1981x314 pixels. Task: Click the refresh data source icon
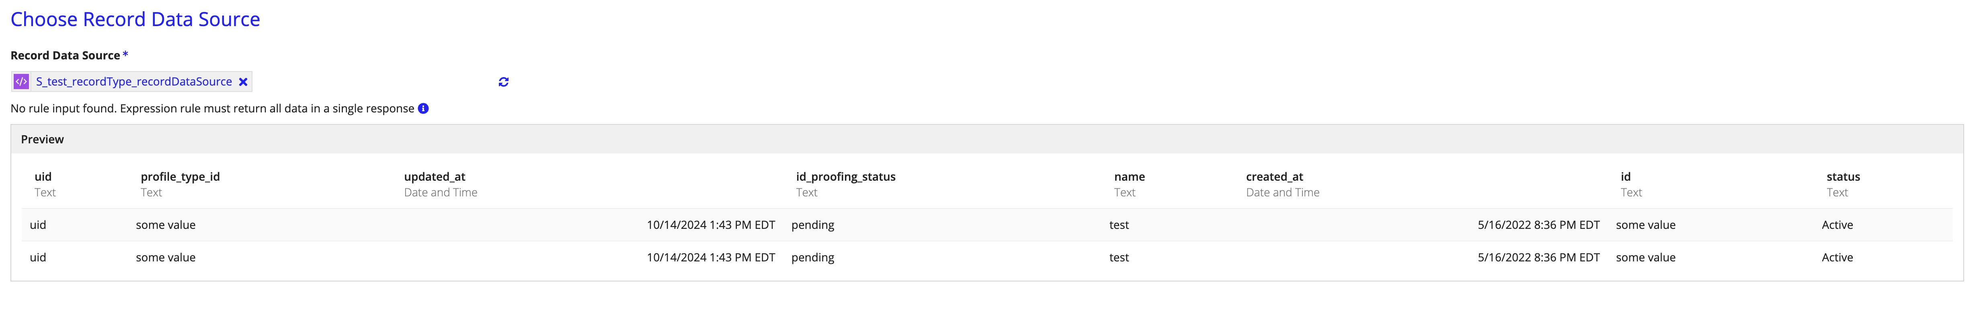click(x=504, y=82)
